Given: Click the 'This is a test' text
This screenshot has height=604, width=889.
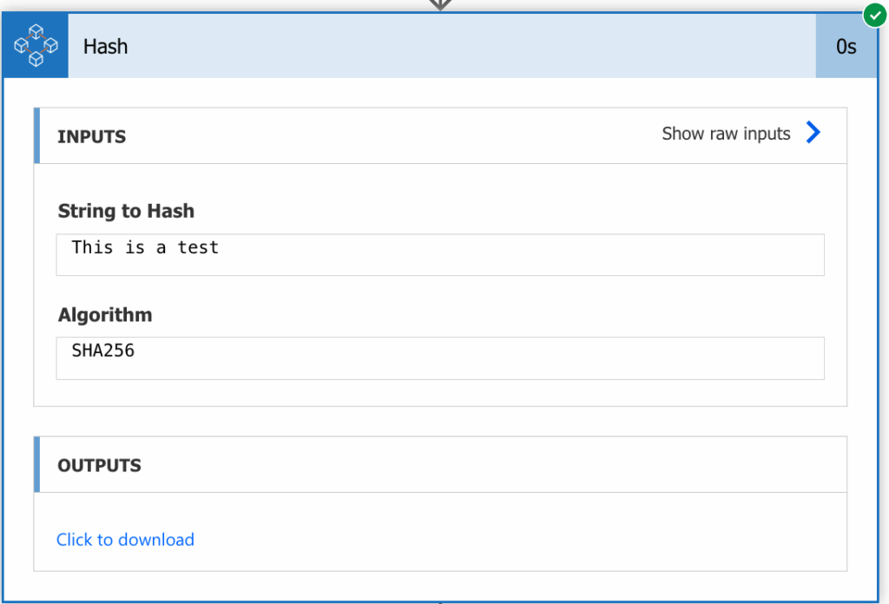Looking at the screenshot, I should (x=145, y=247).
